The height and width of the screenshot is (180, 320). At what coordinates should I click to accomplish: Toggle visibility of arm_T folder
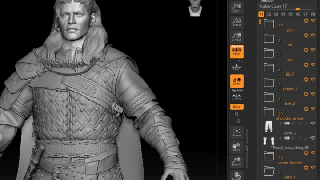click(x=313, y=168)
